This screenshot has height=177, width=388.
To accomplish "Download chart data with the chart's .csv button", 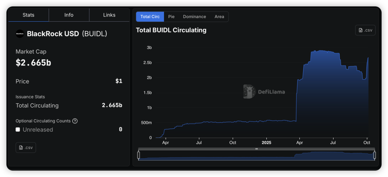I will (365, 30).
